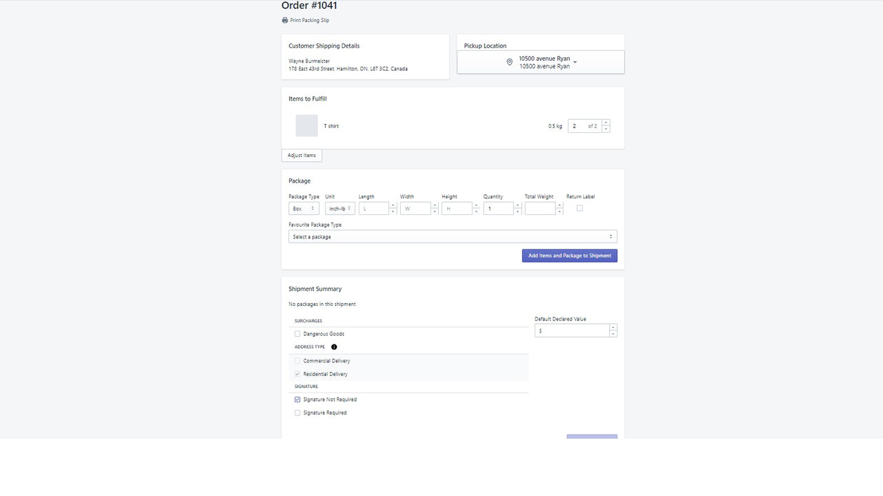
Task: Open the Select a package dropdown
Action: point(453,236)
